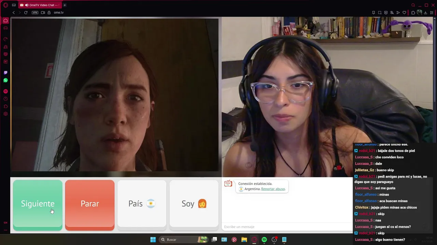Click chat line 'che conviden loco'
Image resolution: width=437 pixels, height=245 pixels.
pyautogui.click(x=389, y=157)
